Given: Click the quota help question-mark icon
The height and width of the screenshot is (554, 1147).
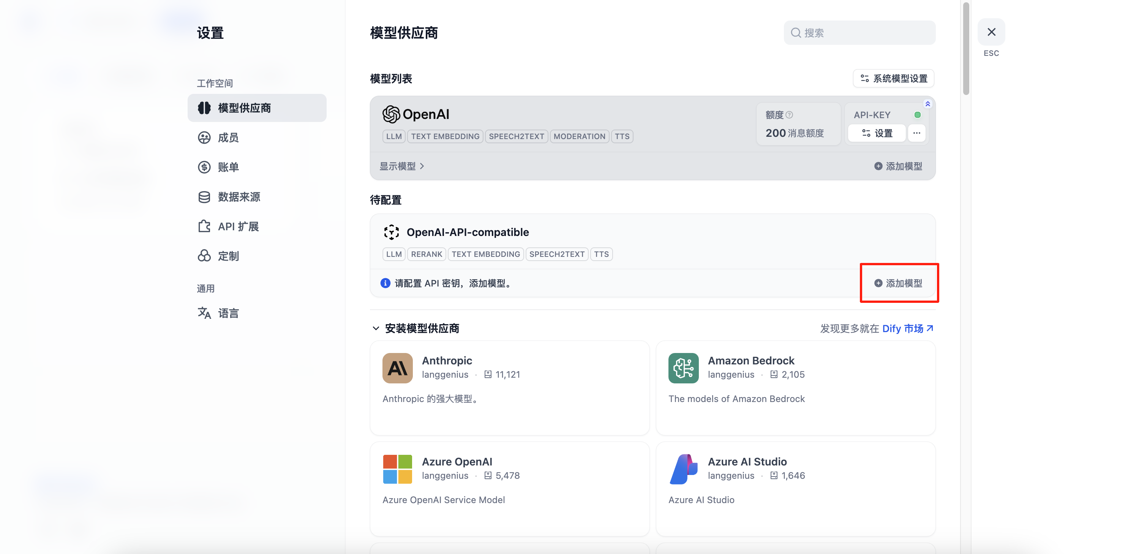Looking at the screenshot, I should pyautogui.click(x=789, y=115).
